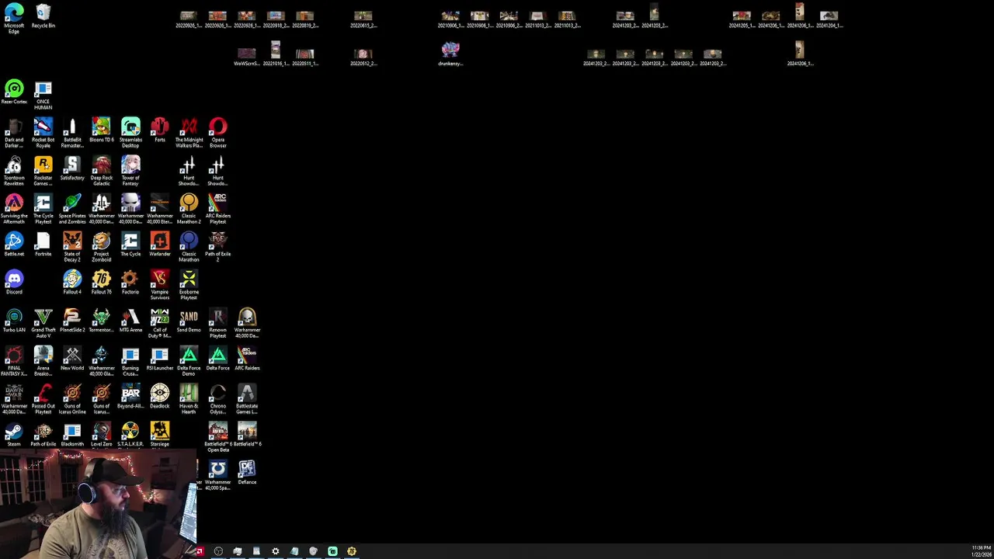Open the Recycle Bin

click(x=43, y=16)
